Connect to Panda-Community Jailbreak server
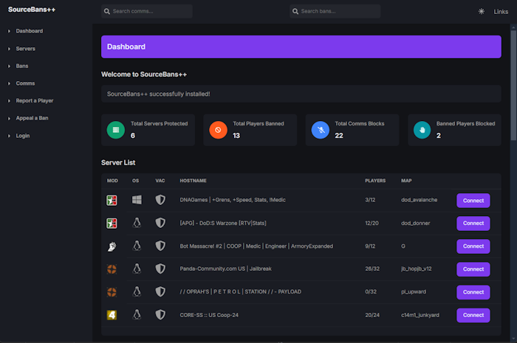This screenshot has width=517, height=343. pyautogui.click(x=473, y=269)
